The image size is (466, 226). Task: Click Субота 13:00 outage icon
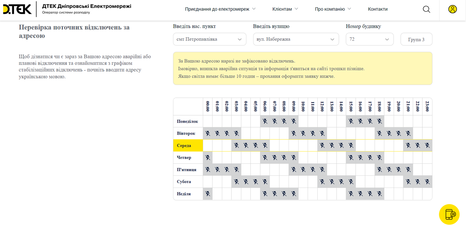[332, 182]
